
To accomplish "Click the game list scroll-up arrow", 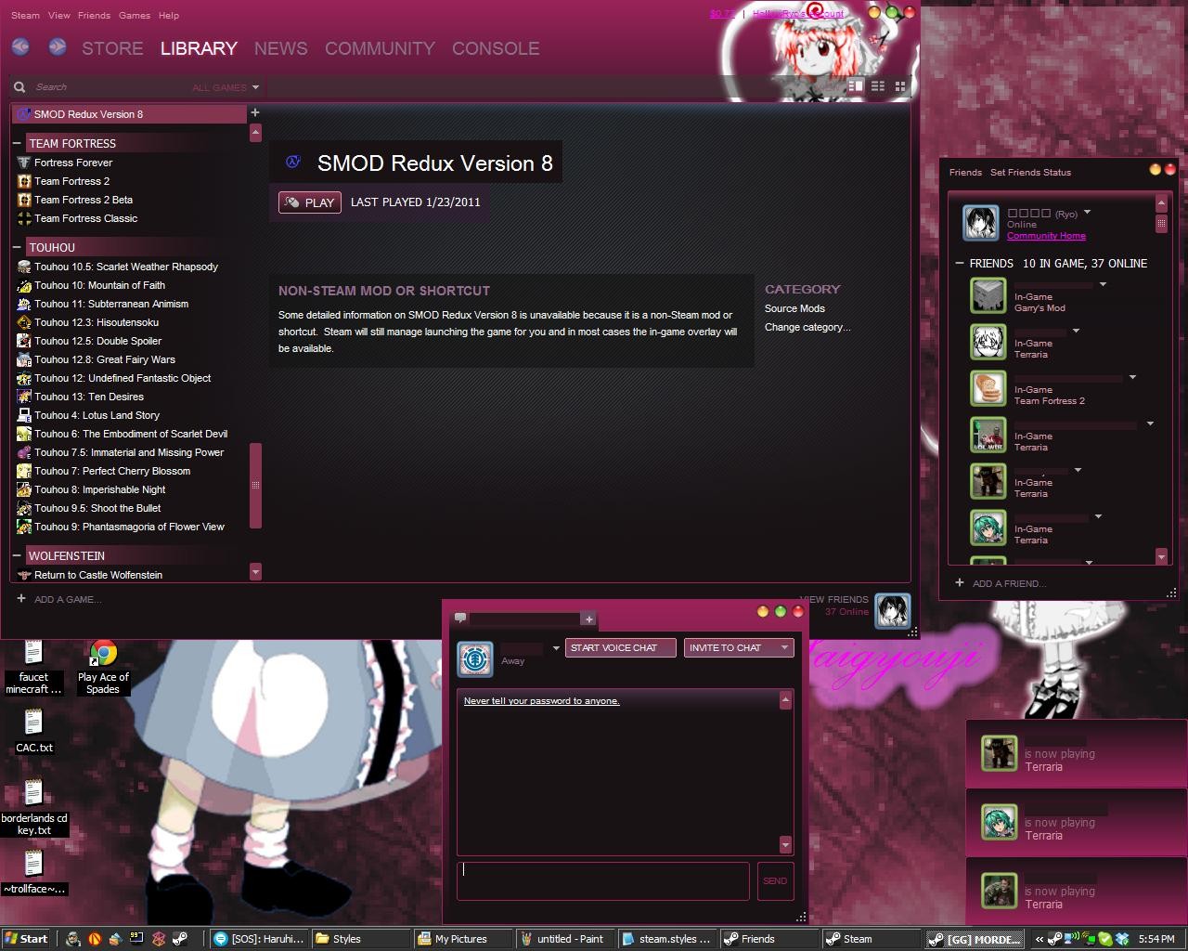I will click(x=255, y=134).
